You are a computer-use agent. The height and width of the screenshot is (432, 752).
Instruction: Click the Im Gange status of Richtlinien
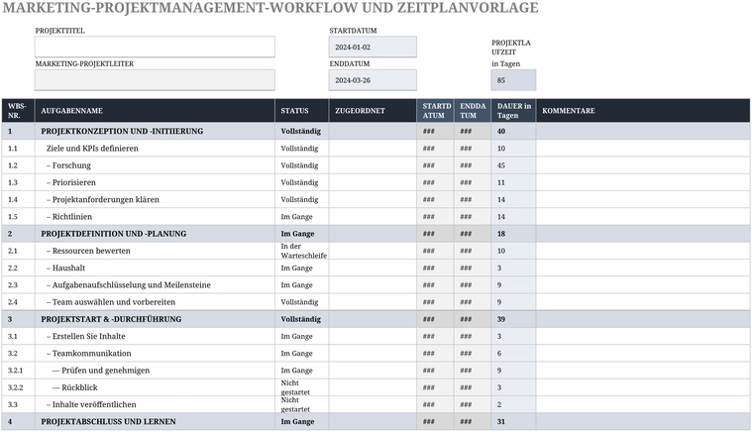[x=301, y=217]
